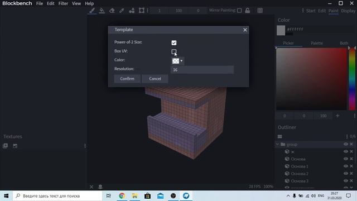Click the outliner toggle options icon
357x201 pixels.
pos(280,136)
